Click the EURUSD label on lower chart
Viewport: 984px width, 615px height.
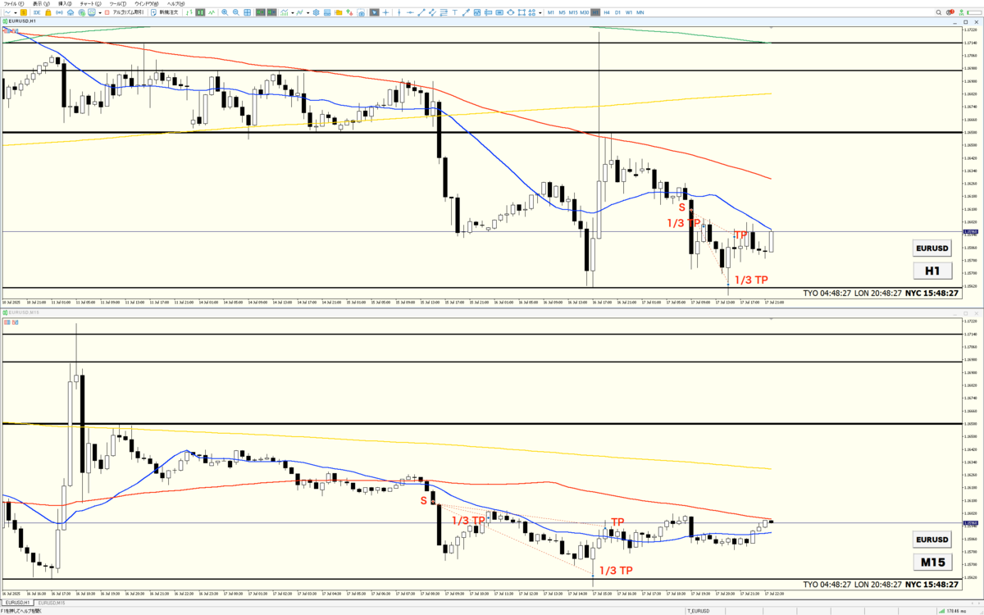pos(932,540)
